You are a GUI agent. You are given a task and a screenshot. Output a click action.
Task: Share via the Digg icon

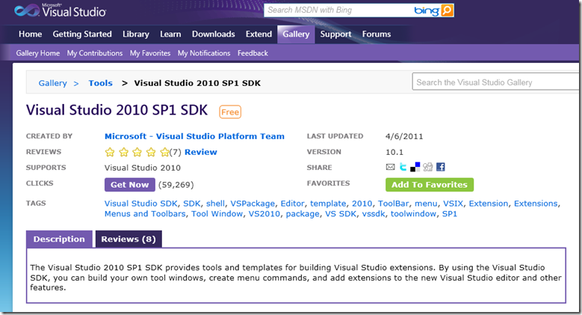point(427,167)
